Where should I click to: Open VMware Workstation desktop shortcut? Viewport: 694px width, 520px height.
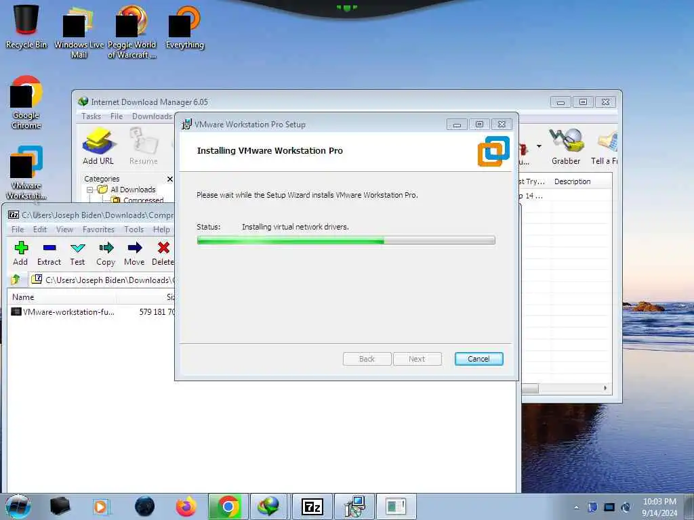click(x=26, y=173)
